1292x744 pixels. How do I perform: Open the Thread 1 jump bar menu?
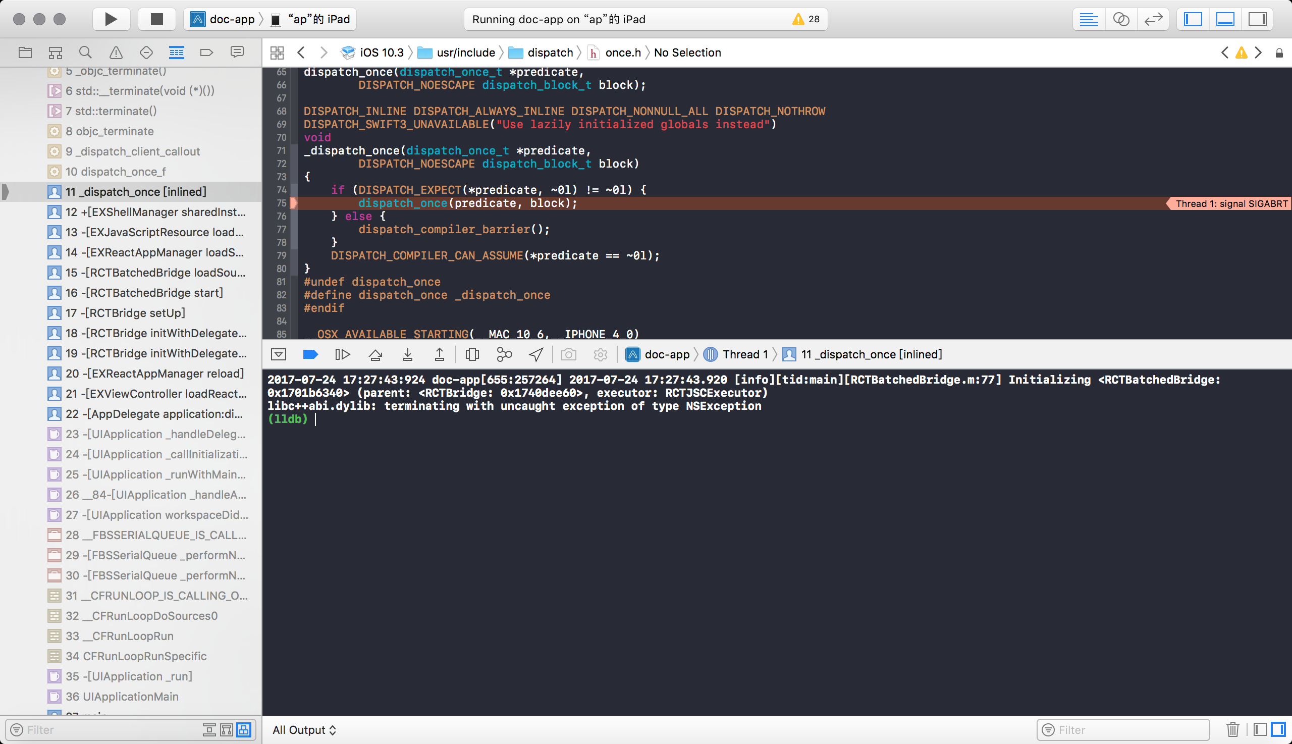point(745,354)
